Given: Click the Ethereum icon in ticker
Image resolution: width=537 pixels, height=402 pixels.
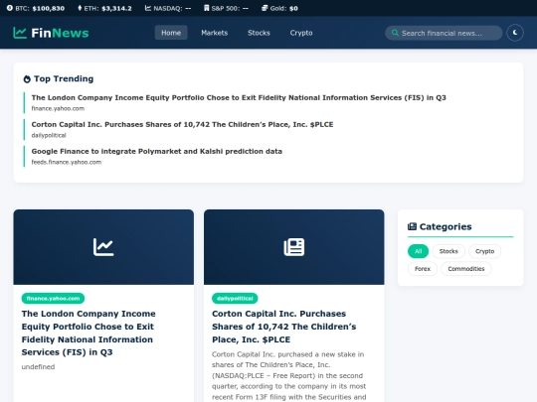Looking at the screenshot, I should click(80, 8).
